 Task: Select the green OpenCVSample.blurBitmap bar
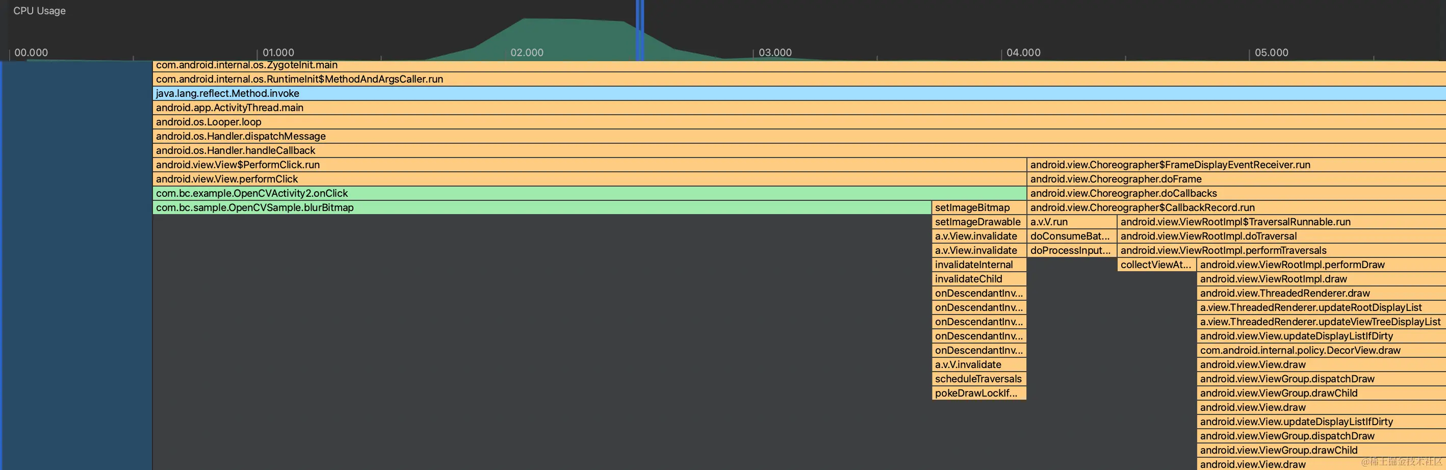tap(543, 208)
